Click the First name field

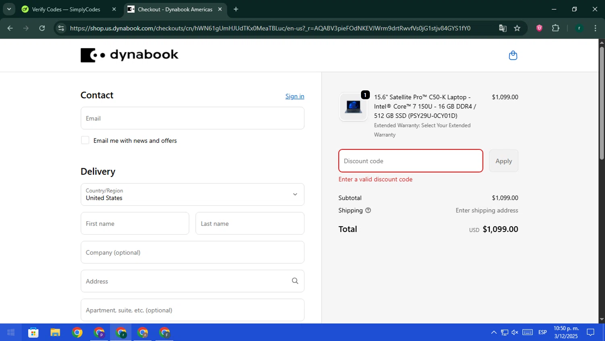click(x=135, y=223)
